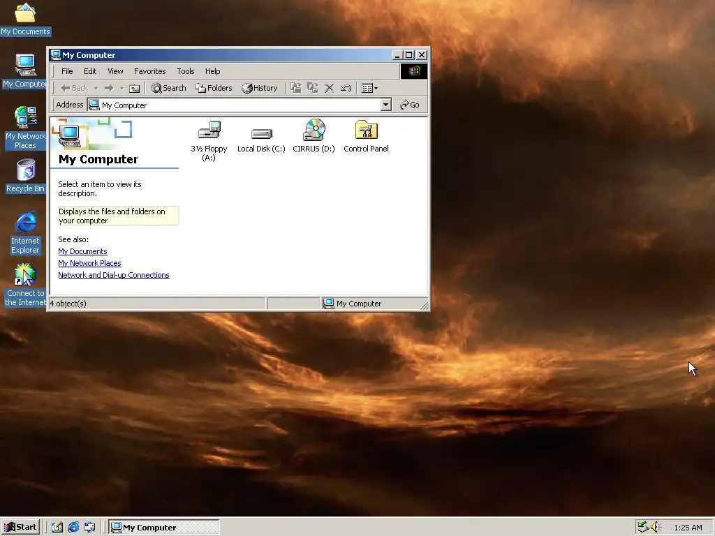Open the Help menu
The width and height of the screenshot is (715, 536).
coord(212,71)
